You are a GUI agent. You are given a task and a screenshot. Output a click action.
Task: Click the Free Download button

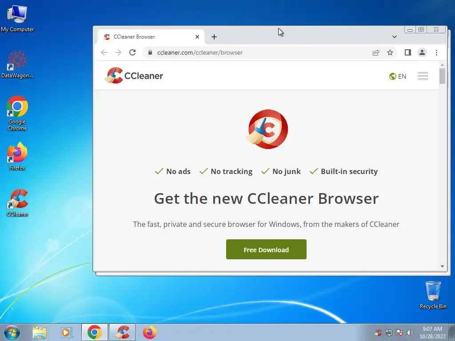coord(266,250)
